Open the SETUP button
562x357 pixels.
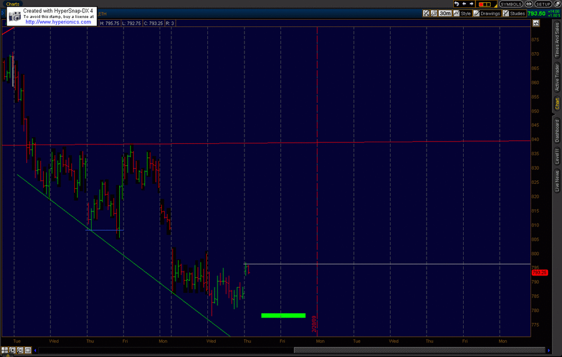pos(543,4)
